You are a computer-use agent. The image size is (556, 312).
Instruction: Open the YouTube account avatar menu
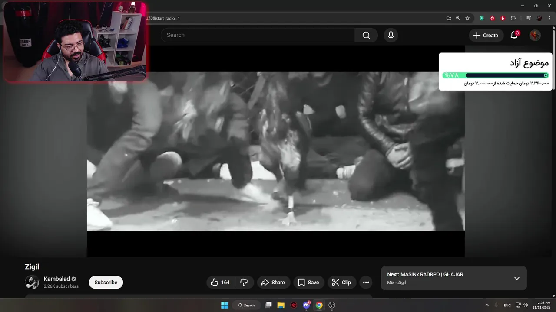pos(535,35)
